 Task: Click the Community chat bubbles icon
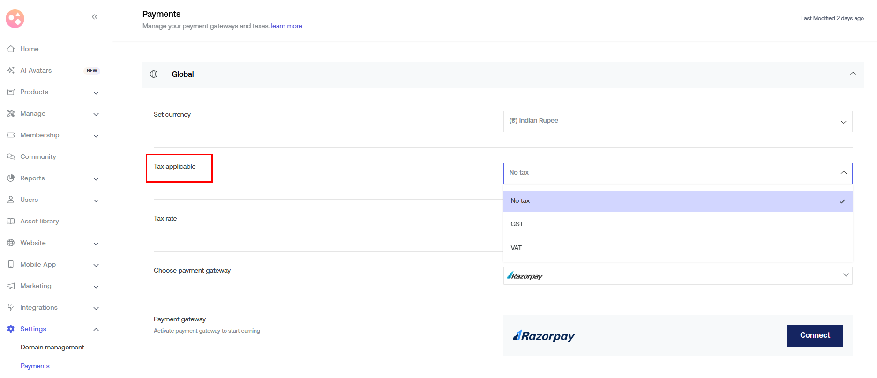tap(11, 156)
